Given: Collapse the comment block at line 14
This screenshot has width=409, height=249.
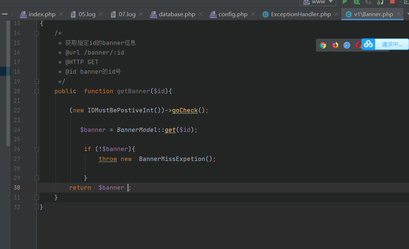Looking at the screenshot, I should tap(37, 34).
